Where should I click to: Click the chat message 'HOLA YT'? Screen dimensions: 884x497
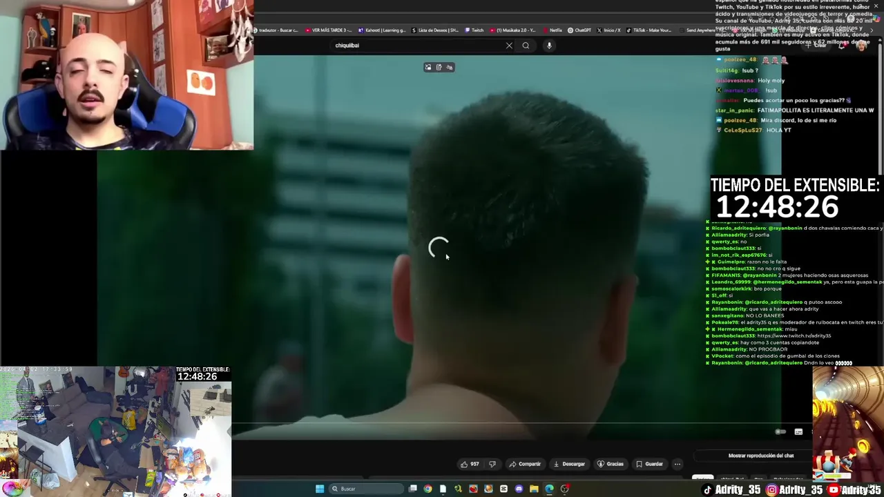coord(778,130)
